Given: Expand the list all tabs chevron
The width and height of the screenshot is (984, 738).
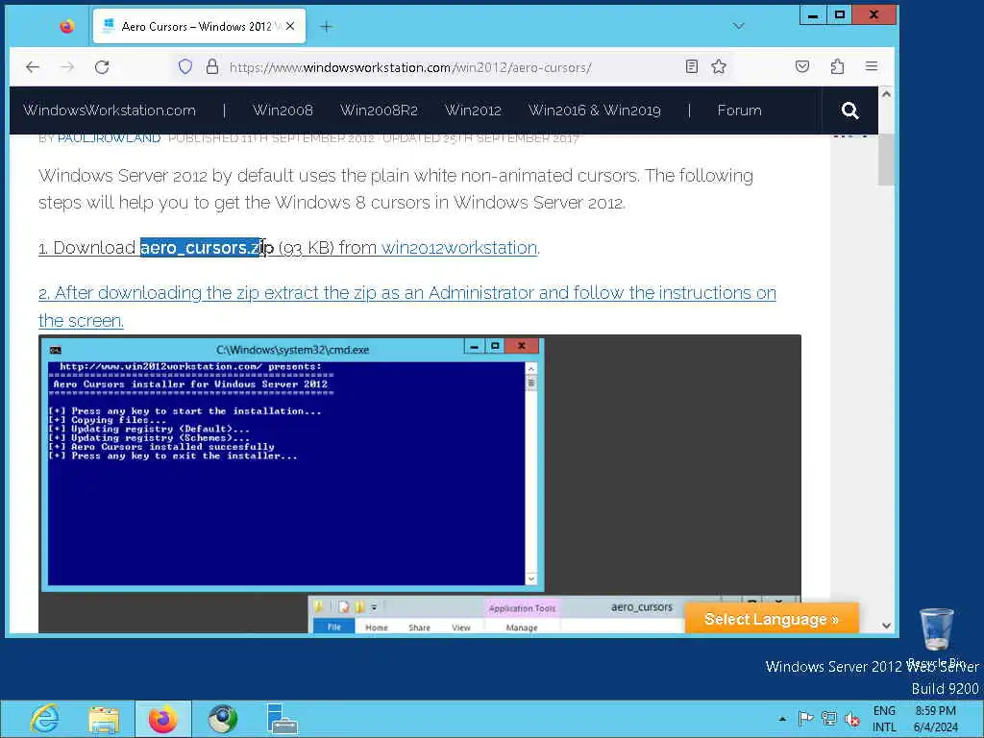Looking at the screenshot, I should [x=739, y=26].
